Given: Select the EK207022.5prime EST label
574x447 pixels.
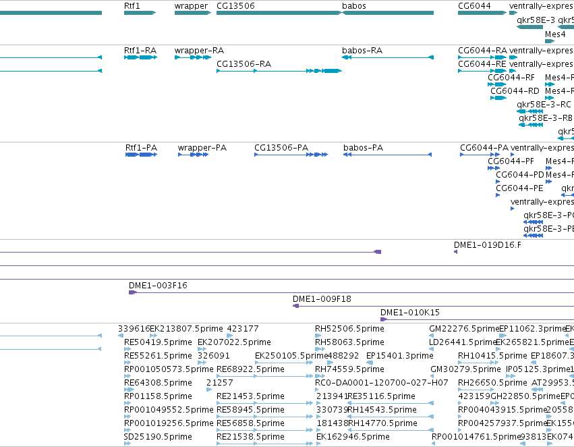Looking at the screenshot, I should tap(234, 342).
